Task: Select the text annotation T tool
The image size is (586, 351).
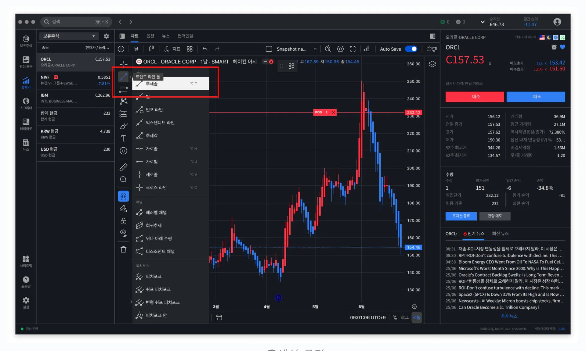Action: pos(123,138)
